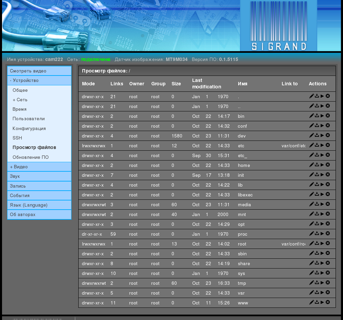
Task: Click the download icon for bin row
Action: coord(317,115)
